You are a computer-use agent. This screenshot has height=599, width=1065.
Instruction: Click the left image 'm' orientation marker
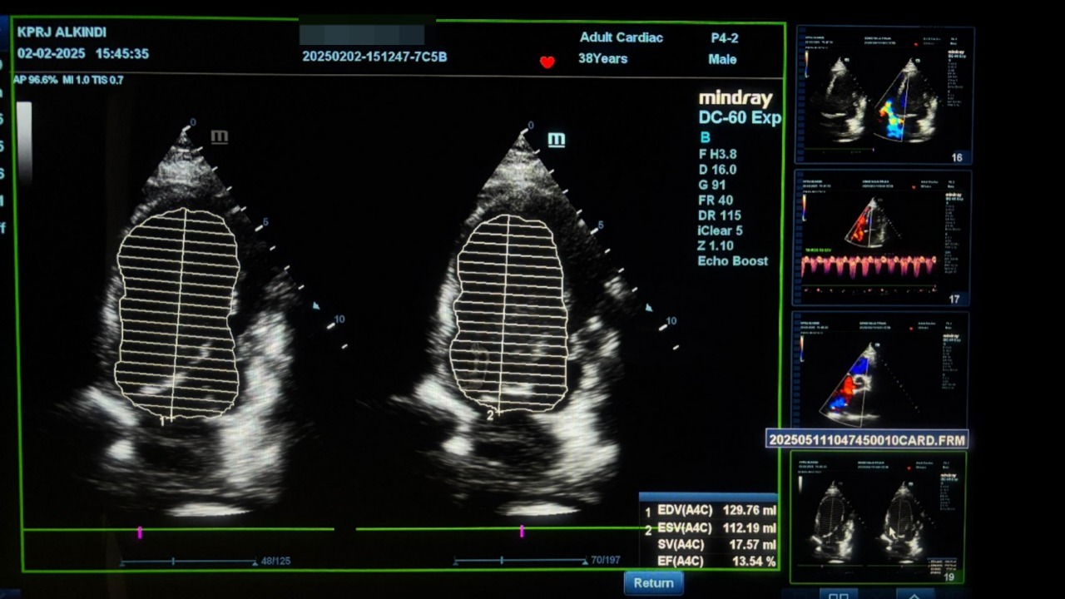tap(219, 136)
